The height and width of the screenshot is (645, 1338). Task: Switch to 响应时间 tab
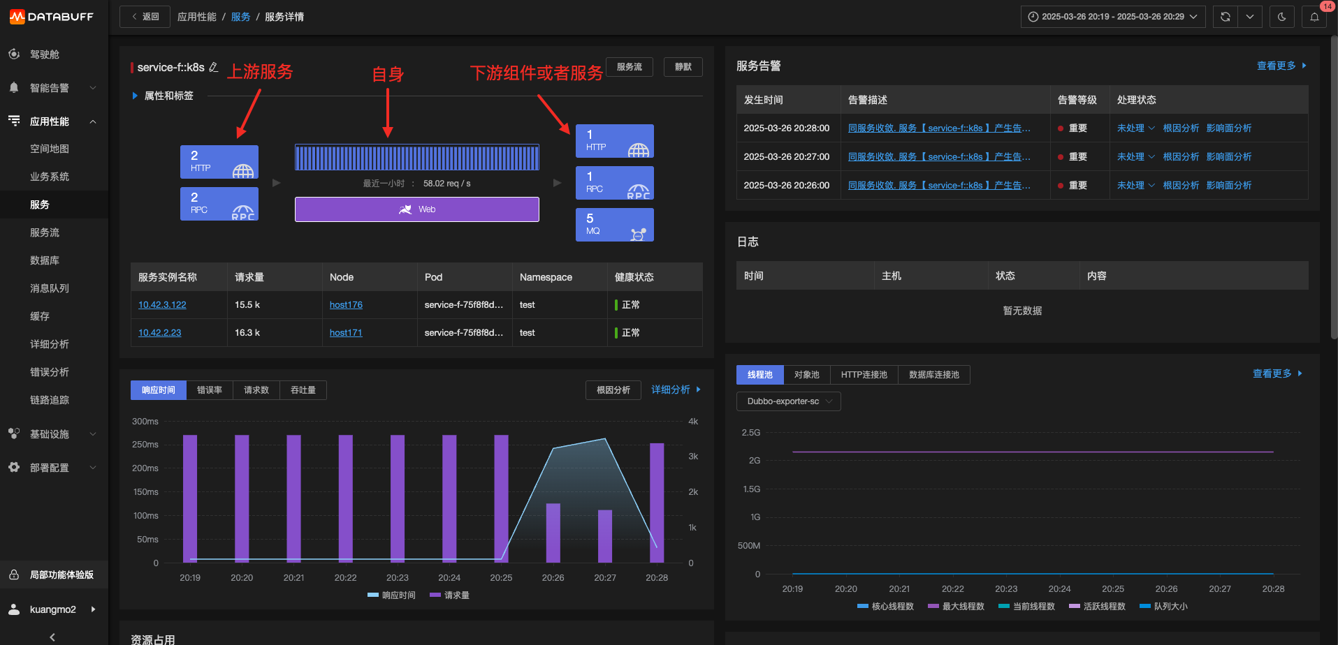pyautogui.click(x=159, y=390)
